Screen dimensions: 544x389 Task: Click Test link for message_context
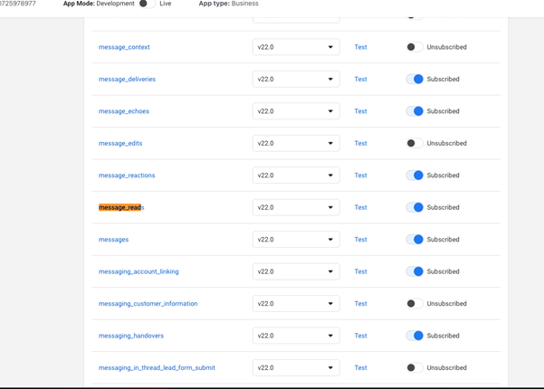360,47
